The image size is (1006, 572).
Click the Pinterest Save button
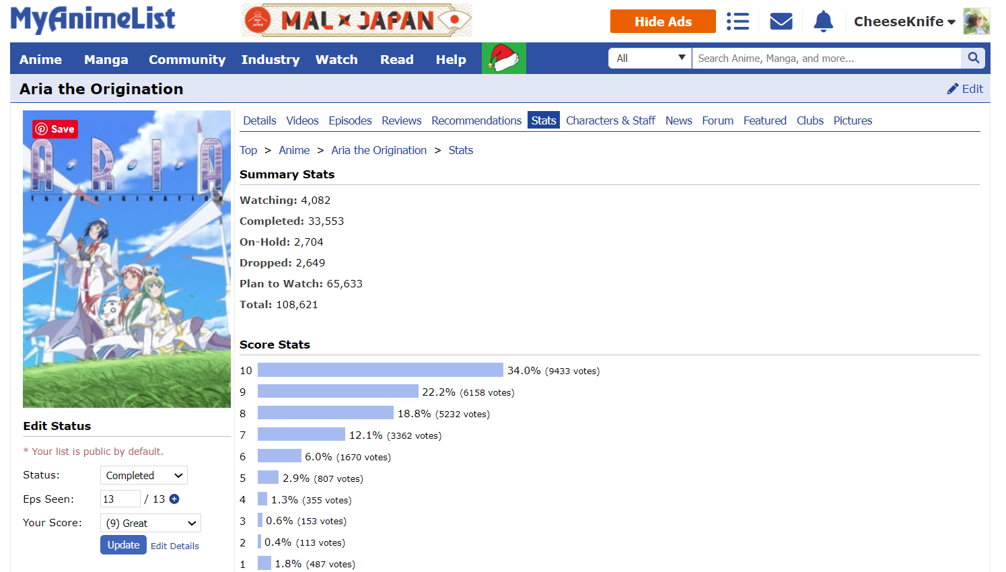55,129
